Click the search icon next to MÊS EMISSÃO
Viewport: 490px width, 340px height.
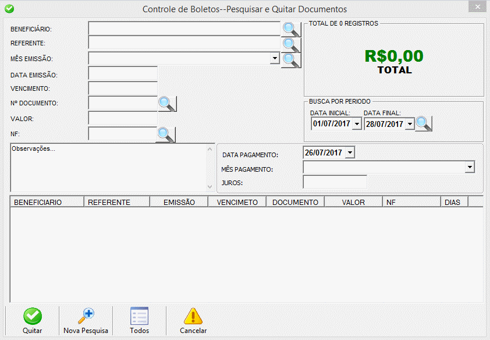[x=291, y=60]
